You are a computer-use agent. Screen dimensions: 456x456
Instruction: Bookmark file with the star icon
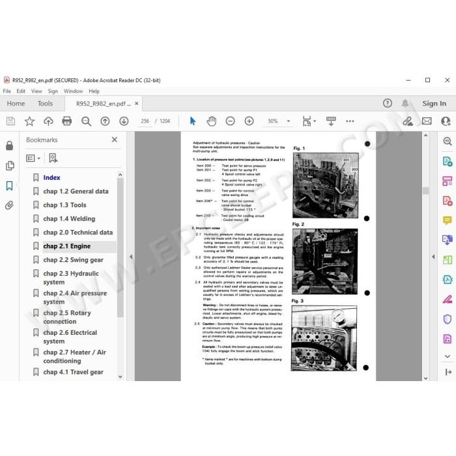click(29, 121)
